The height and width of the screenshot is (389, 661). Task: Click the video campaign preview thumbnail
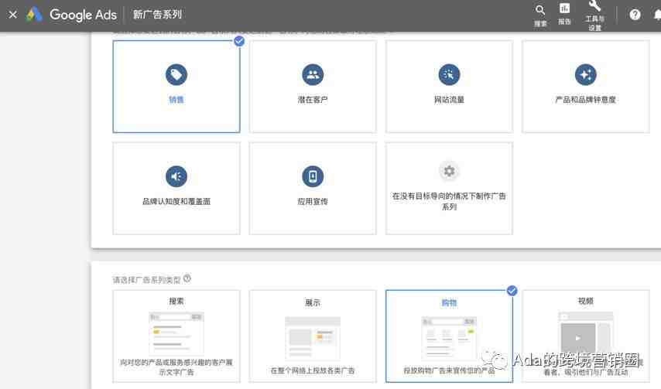coord(586,335)
